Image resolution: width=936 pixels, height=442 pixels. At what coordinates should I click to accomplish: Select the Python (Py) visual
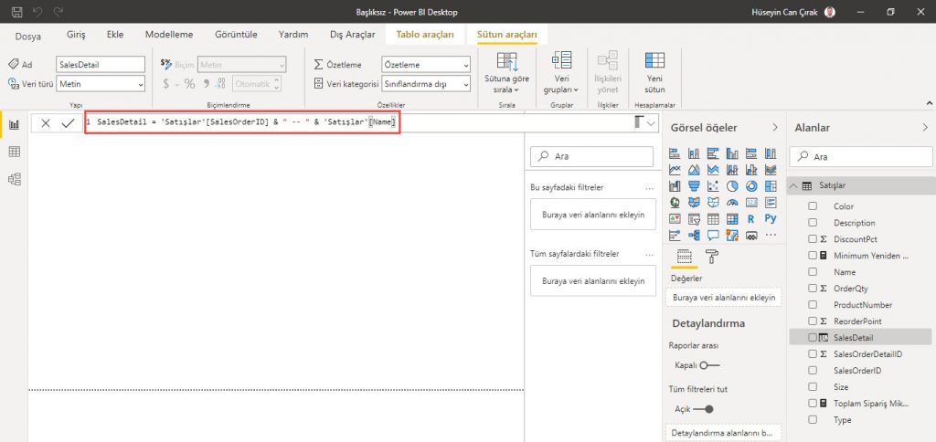(771, 219)
